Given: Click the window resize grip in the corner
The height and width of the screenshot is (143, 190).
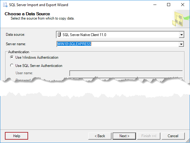Looking at the screenshot, I should point(188,141).
